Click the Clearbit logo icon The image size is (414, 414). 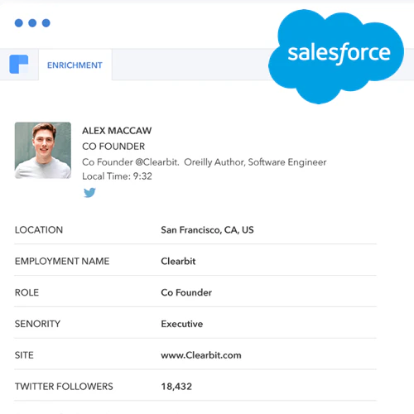19,65
